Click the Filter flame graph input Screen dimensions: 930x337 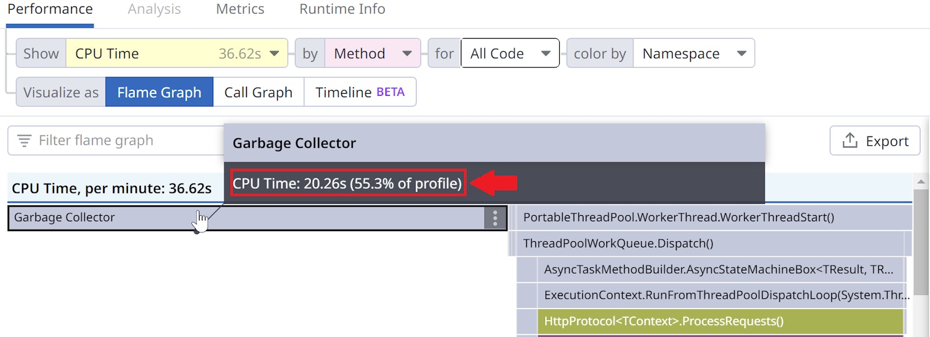pos(116,141)
